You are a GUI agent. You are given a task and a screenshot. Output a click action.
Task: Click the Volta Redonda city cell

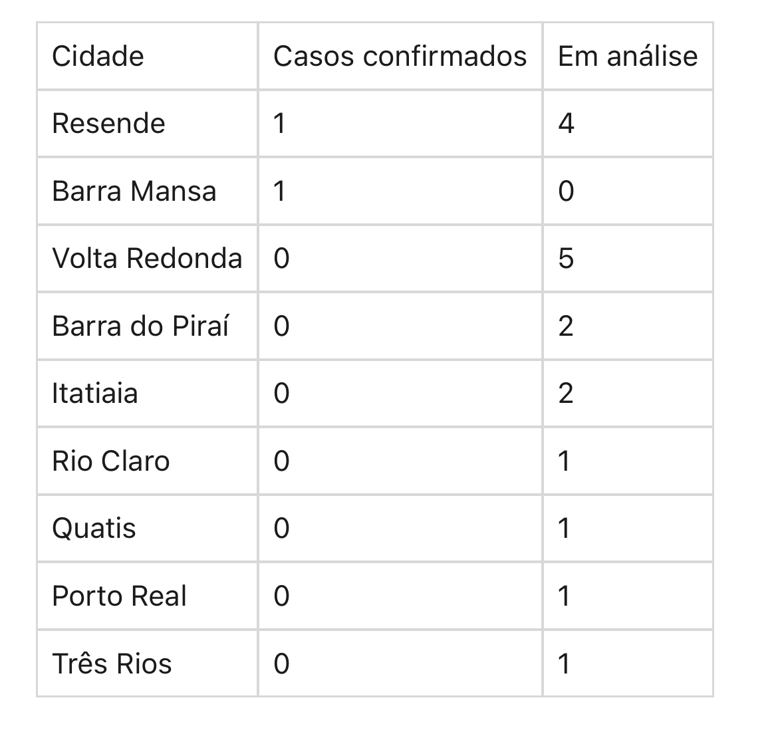click(147, 259)
